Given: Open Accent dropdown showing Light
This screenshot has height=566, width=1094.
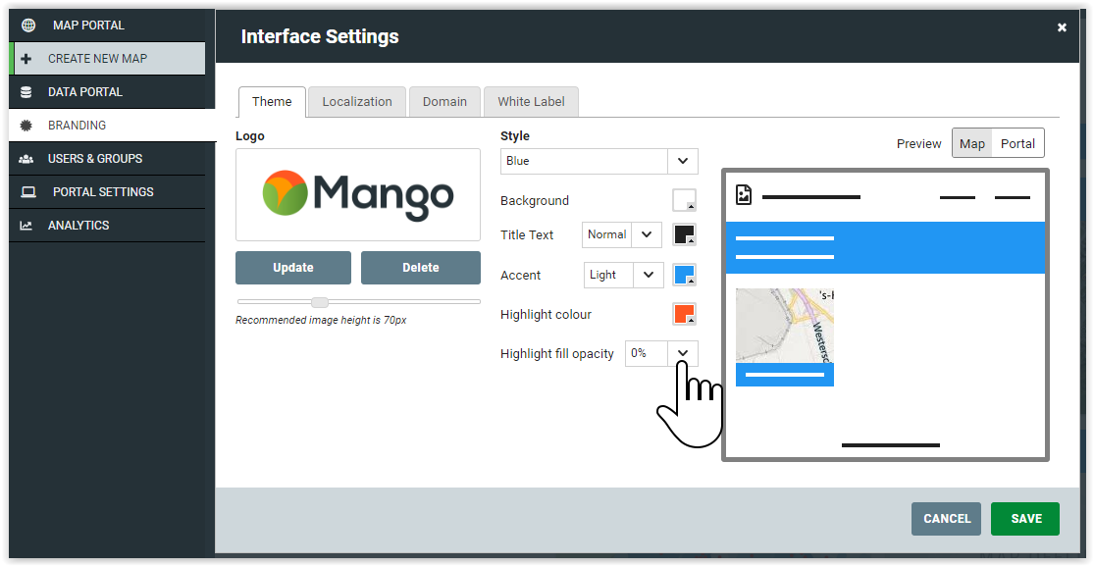Looking at the screenshot, I should pyautogui.click(x=623, y=275).
